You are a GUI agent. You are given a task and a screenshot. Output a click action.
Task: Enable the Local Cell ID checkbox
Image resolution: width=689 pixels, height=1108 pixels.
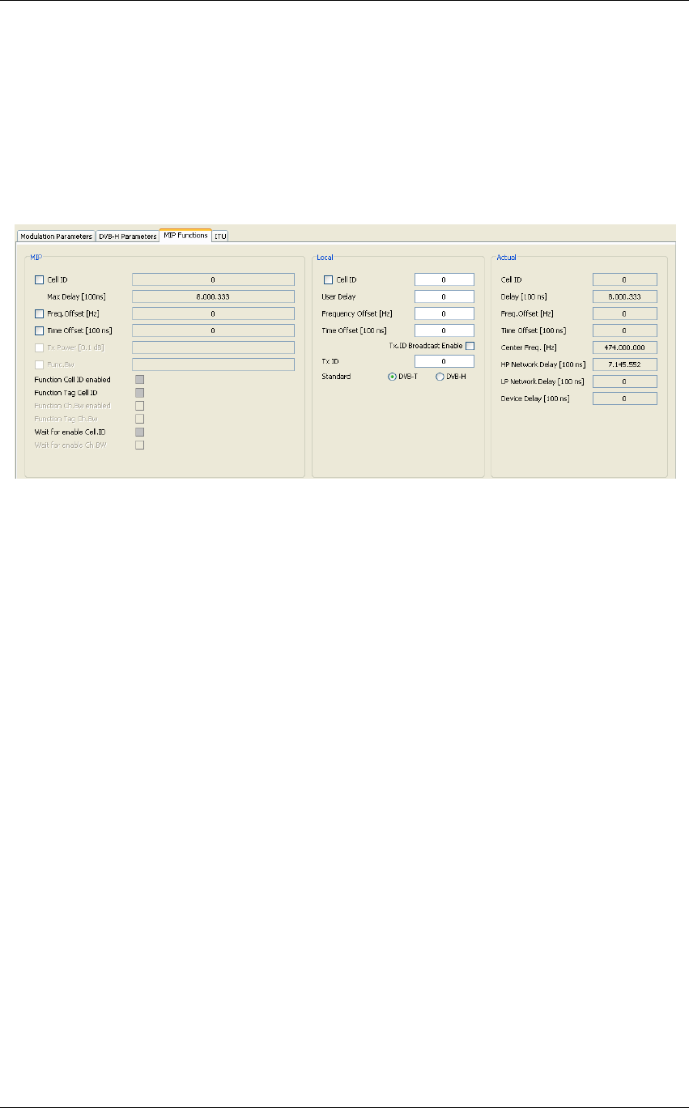tap(328, 279)
